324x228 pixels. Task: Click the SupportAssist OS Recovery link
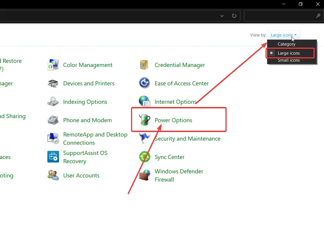click(85, 157)
